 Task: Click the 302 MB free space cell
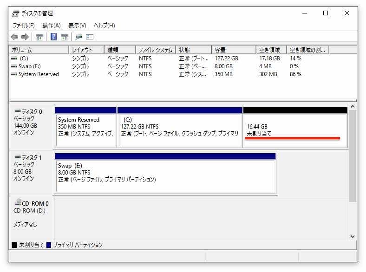click(268, 74)
